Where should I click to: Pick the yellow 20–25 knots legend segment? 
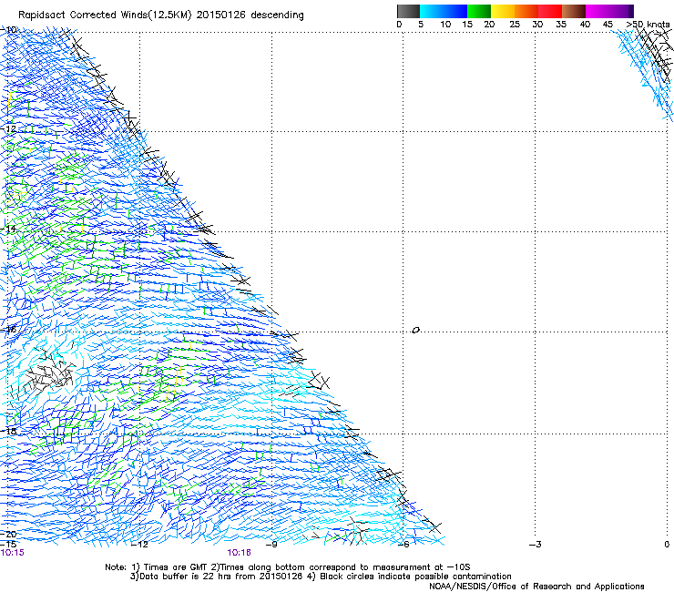(x=503, y=12)
